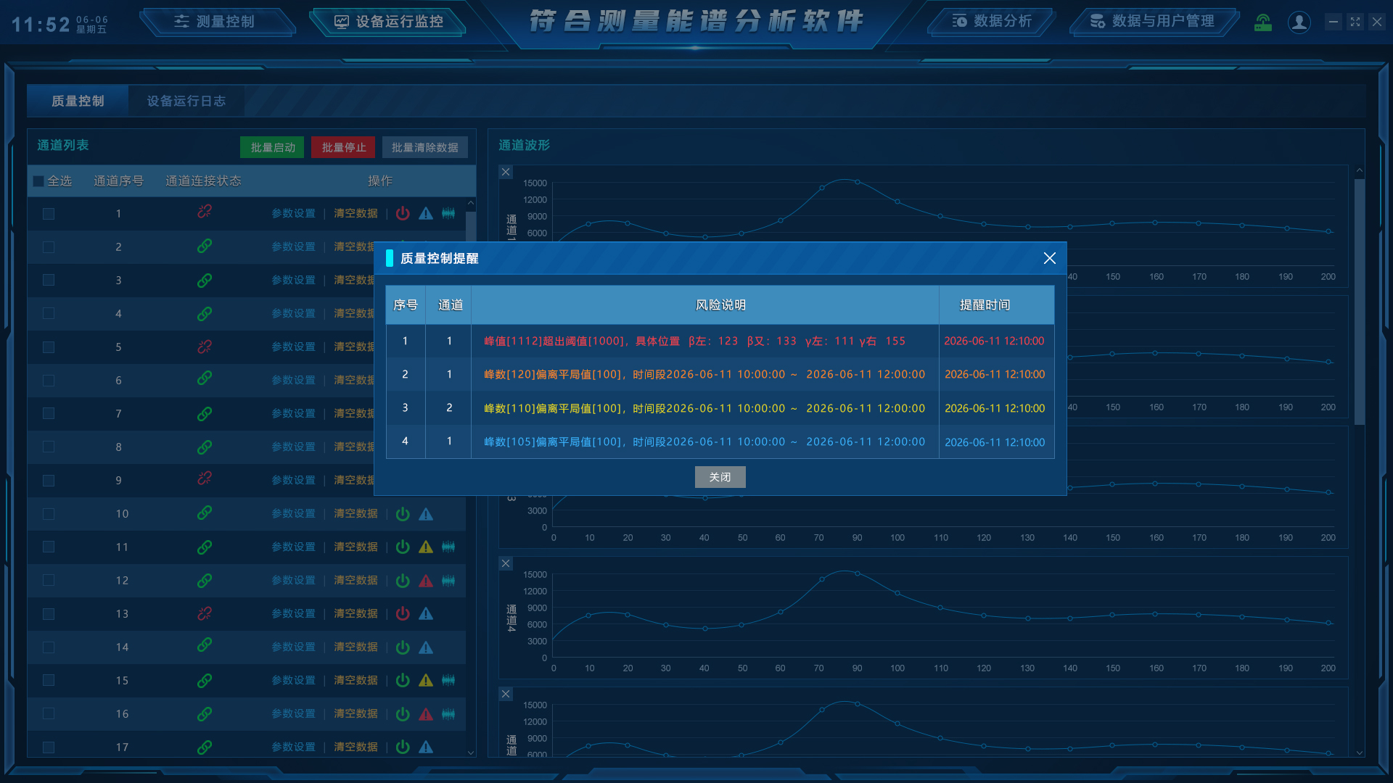This screenshot has height=783, width=1393.
Task: Switch to 设备运行日志 tab
Action: coord(186,101)
